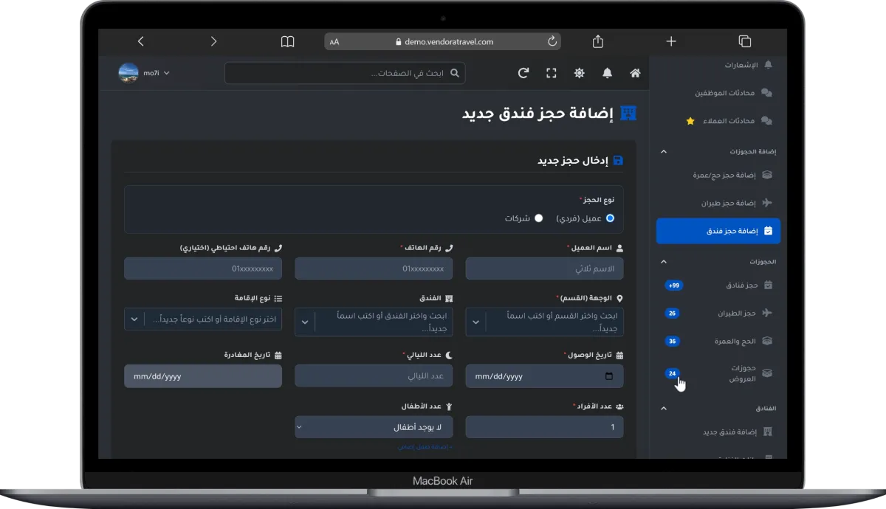Click the star next to محادثات العملاء
The image size is (886, 509).
690,121
